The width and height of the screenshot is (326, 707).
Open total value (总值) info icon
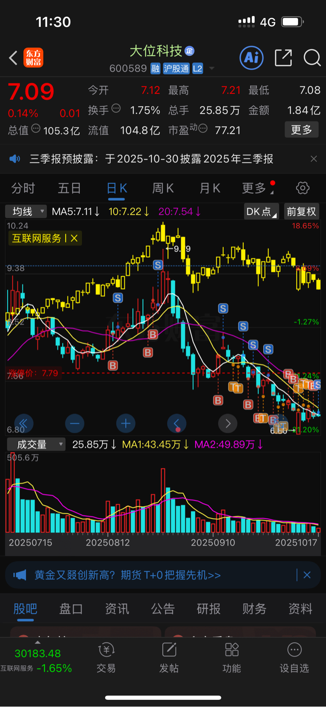(36, 128)
